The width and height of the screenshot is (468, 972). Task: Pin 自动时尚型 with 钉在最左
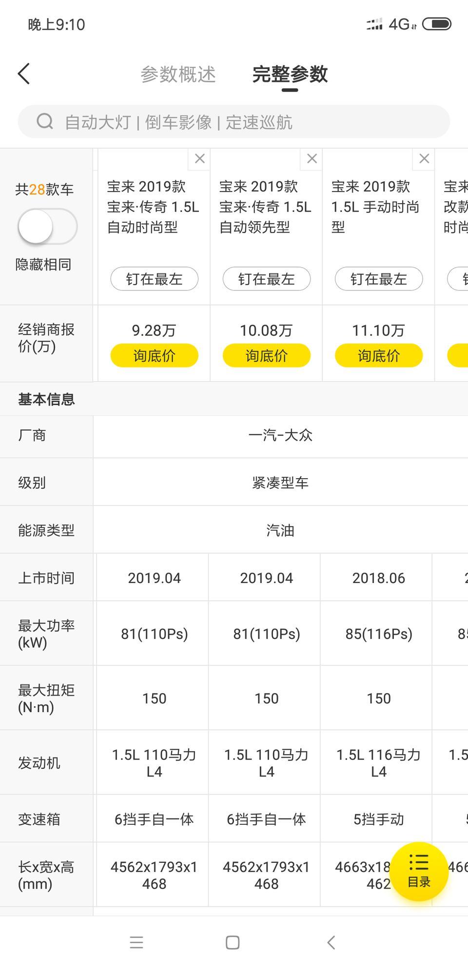tap(154, 279)
